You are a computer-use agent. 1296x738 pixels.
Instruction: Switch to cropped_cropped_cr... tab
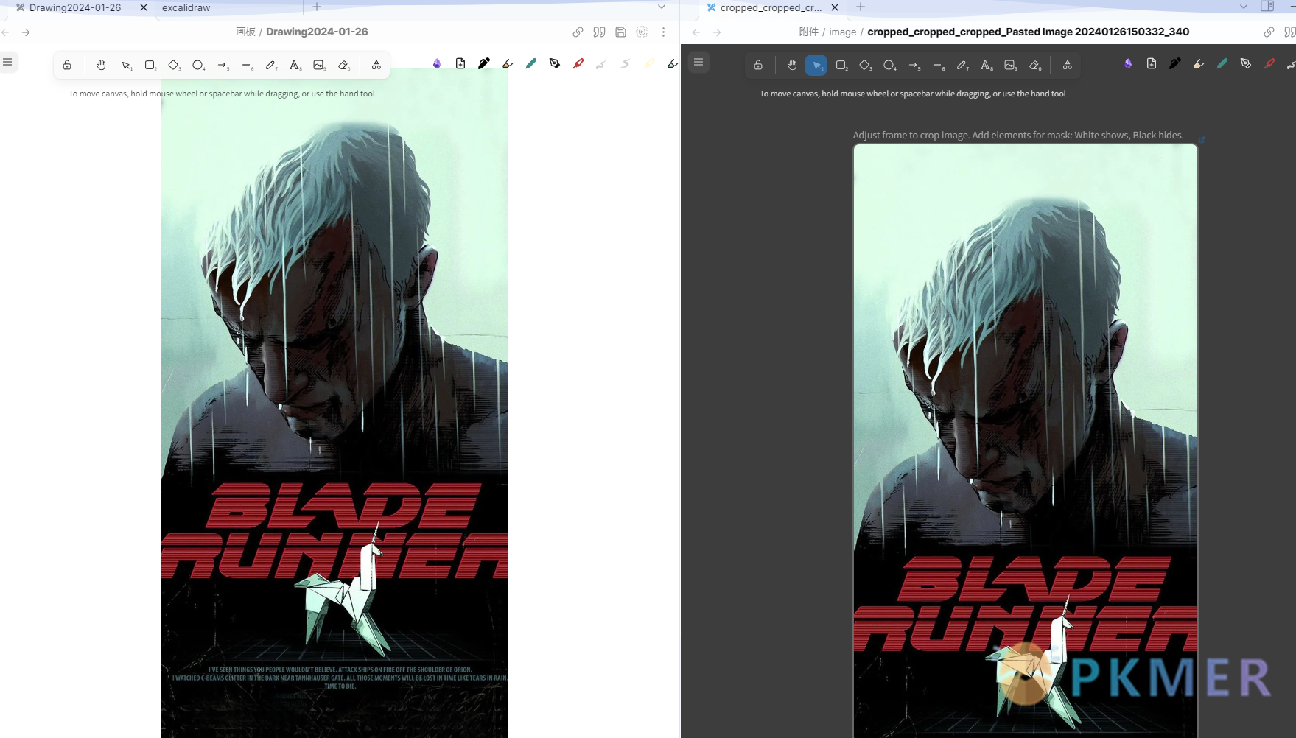click(x=770, y=7)
